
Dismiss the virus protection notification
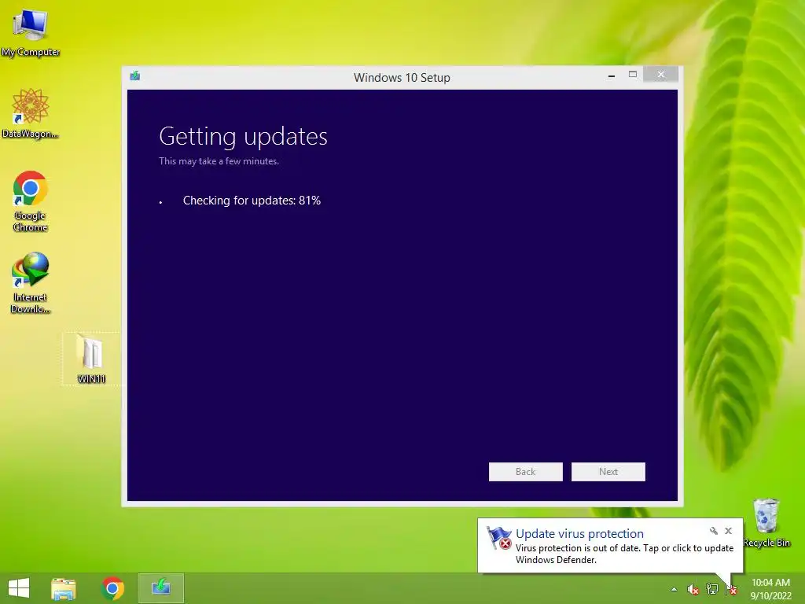pyautogui.click(x=729, y=531)
